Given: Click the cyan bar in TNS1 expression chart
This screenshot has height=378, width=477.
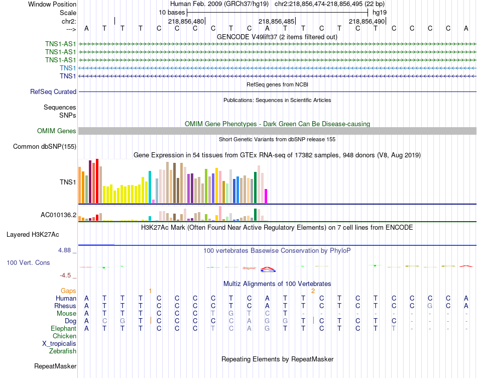Looking at the screenshot, I should (150, 187).
